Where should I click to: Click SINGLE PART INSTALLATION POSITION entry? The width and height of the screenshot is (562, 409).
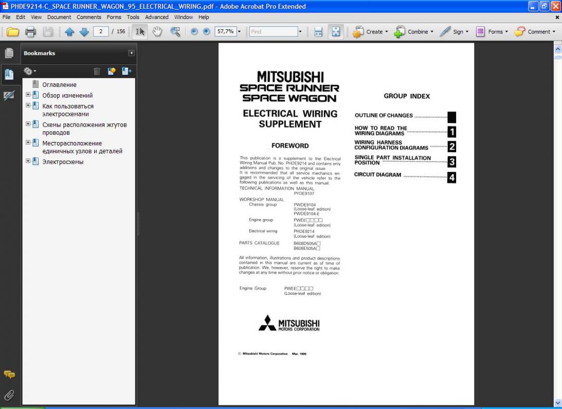393,160
